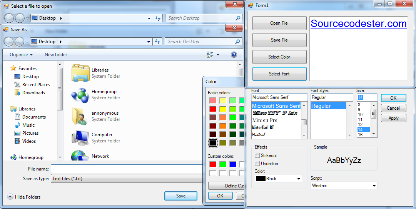Open recent pages arrow in Save As
Screen dimensions: 416x209
click(27, 42)
